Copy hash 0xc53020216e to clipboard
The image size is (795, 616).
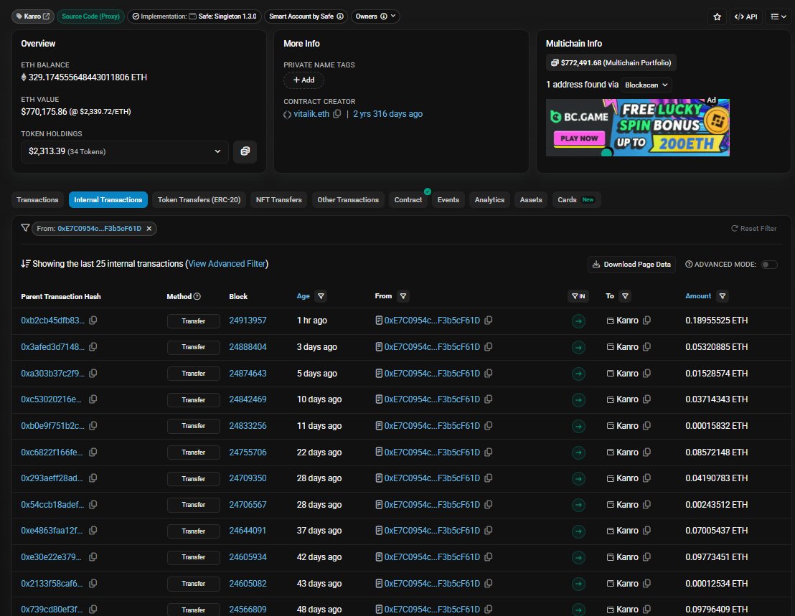[x=93, y=399]
